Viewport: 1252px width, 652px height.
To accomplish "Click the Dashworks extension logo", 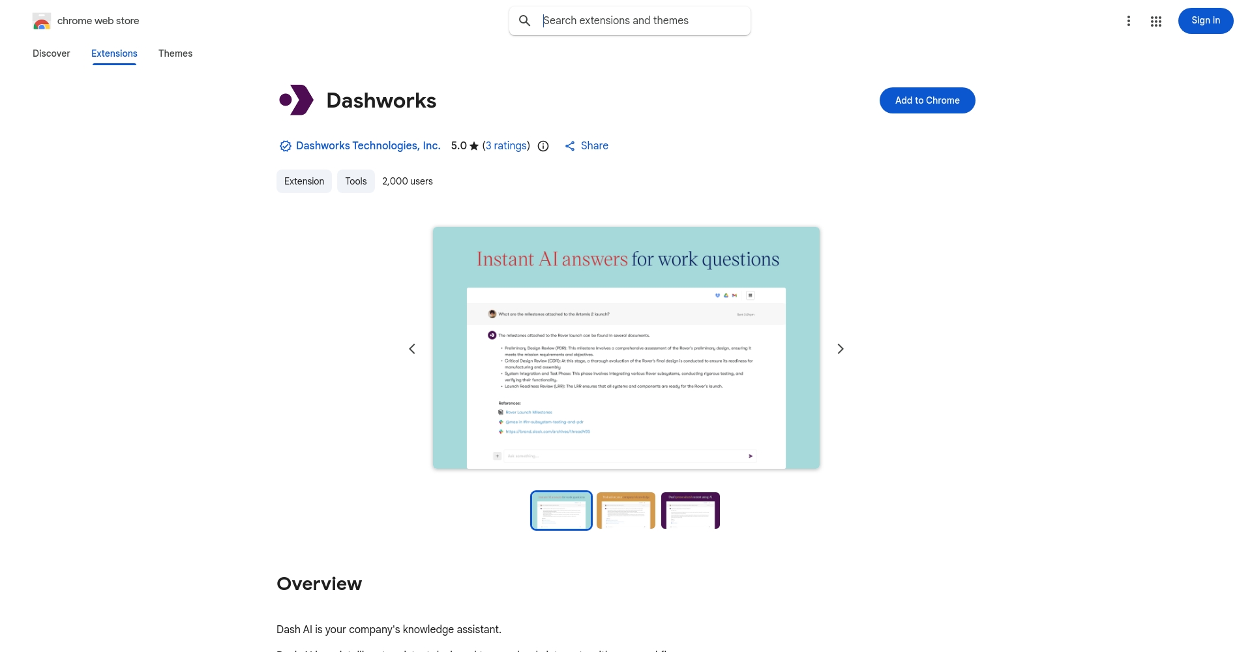I will click(x=296, y=100).
